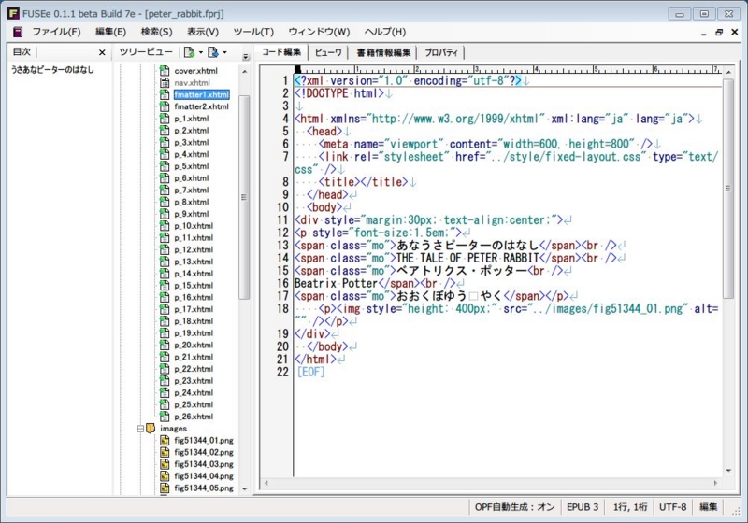
Task: Click the FUSEe app icon in menu bar
Action: click(18, 32)
